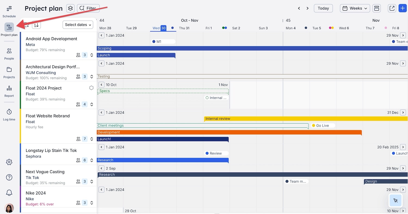Open the help question mark icon
This screenshot has height=214, width=408.
9,177
